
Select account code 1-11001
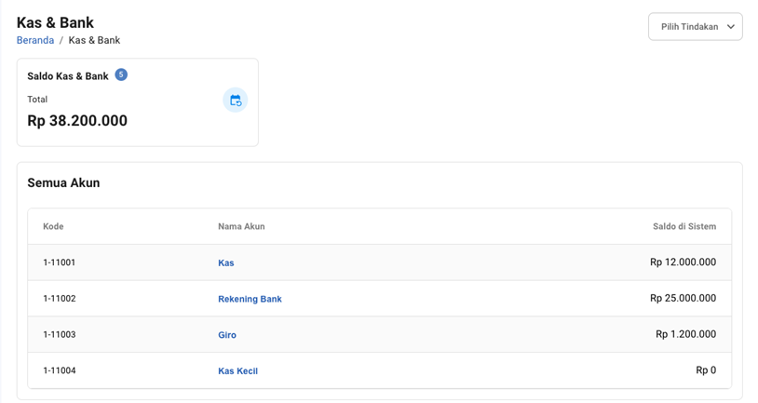click(60, 262)
